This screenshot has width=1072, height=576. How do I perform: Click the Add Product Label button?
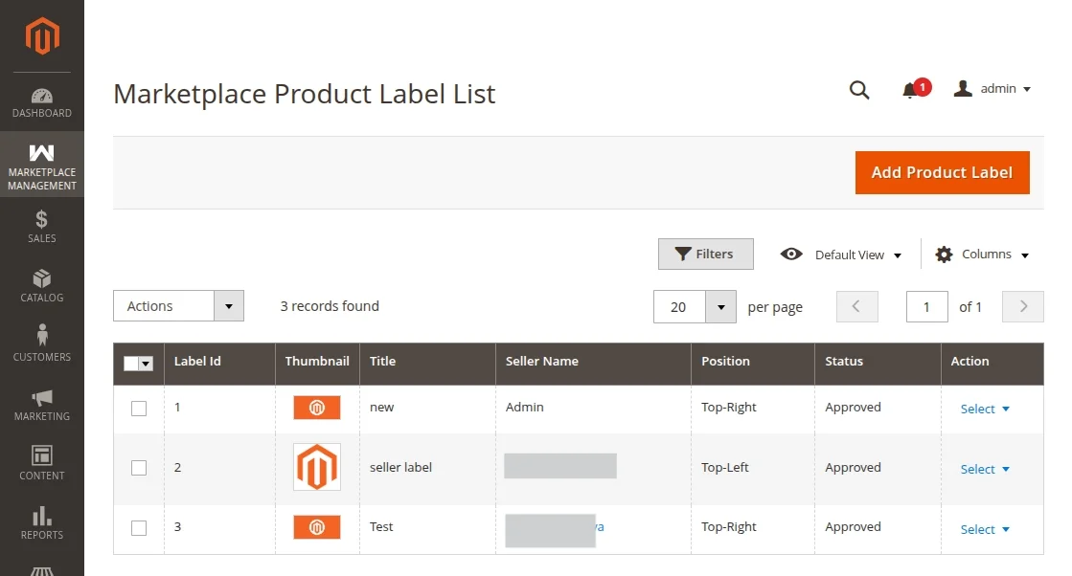pos(942,172)
